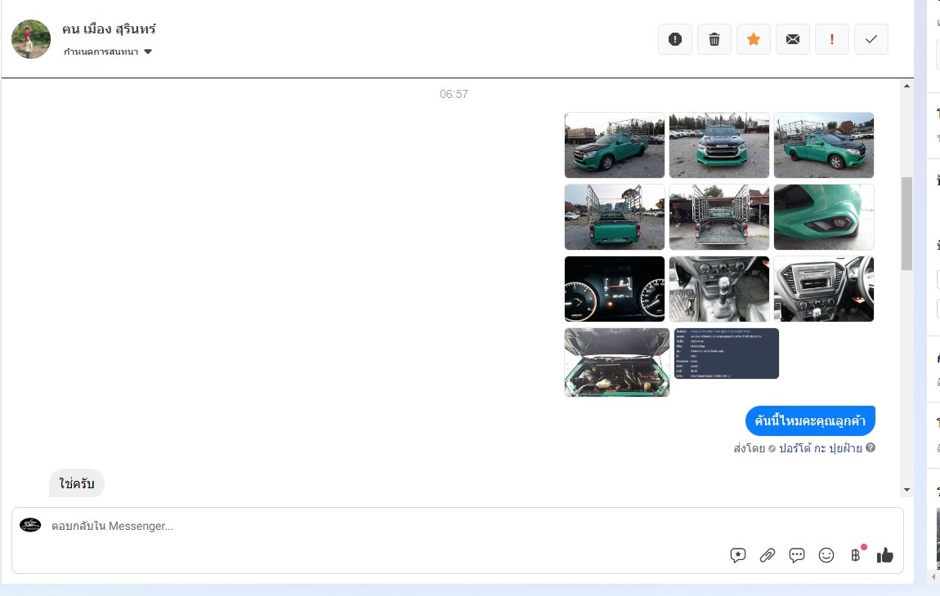
Task: Toggle the orange star follow-up icon
Action: 754,39
